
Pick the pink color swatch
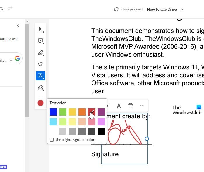(x=92, y=122)
